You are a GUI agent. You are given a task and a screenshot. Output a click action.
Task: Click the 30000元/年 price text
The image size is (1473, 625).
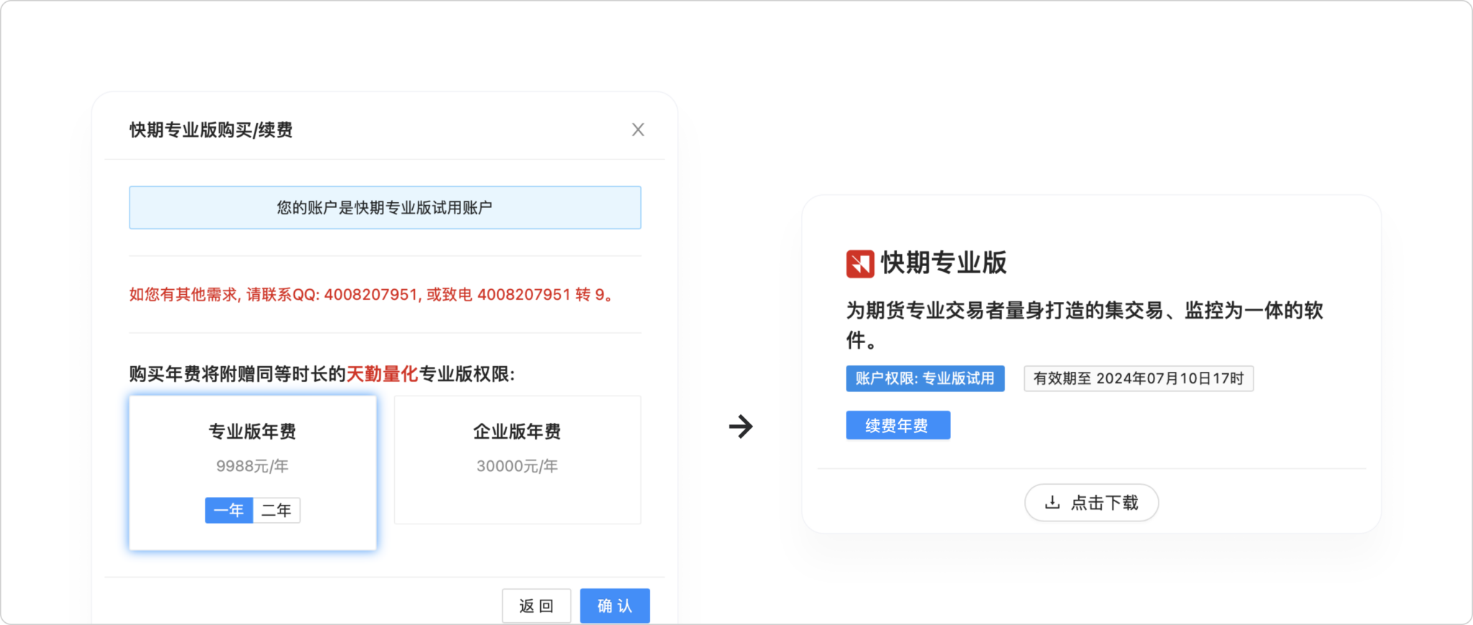(517, 466)
